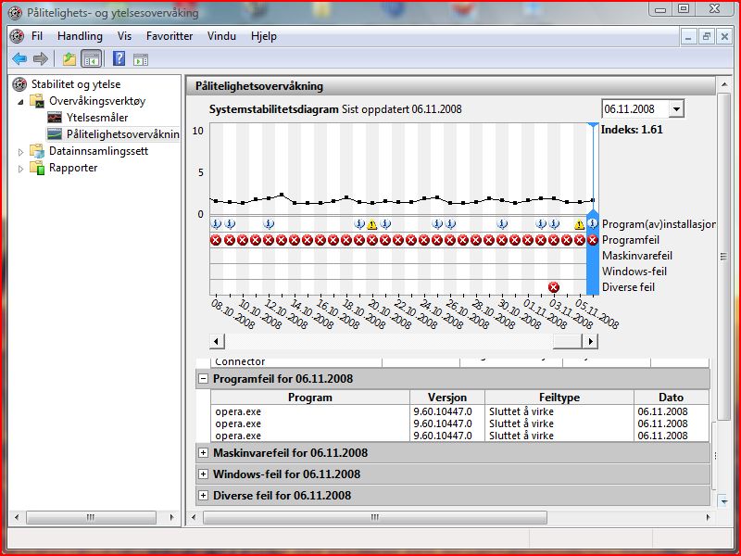Click the MMC icon left of Fil menu
741x556 pixels.
click(x=17, y=36)
